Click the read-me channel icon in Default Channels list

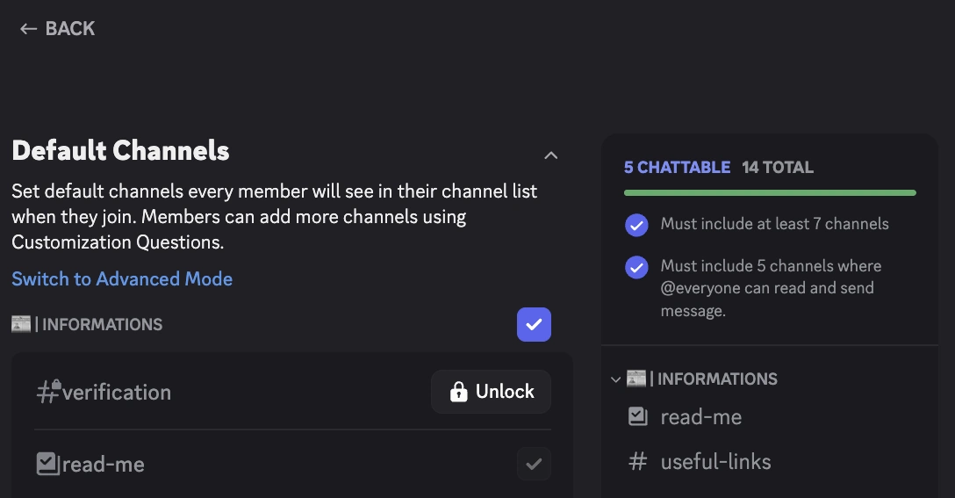47,464
